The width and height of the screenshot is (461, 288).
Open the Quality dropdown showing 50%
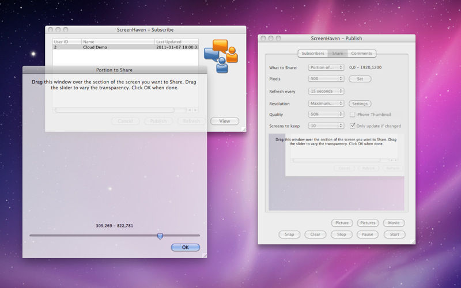point(326,114)
